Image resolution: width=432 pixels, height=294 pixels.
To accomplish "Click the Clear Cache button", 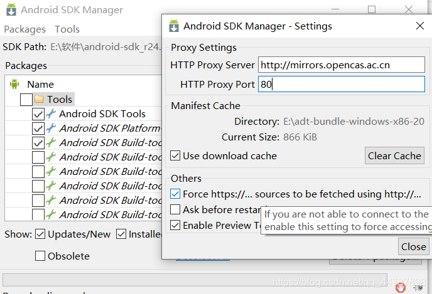I will 394,155.
